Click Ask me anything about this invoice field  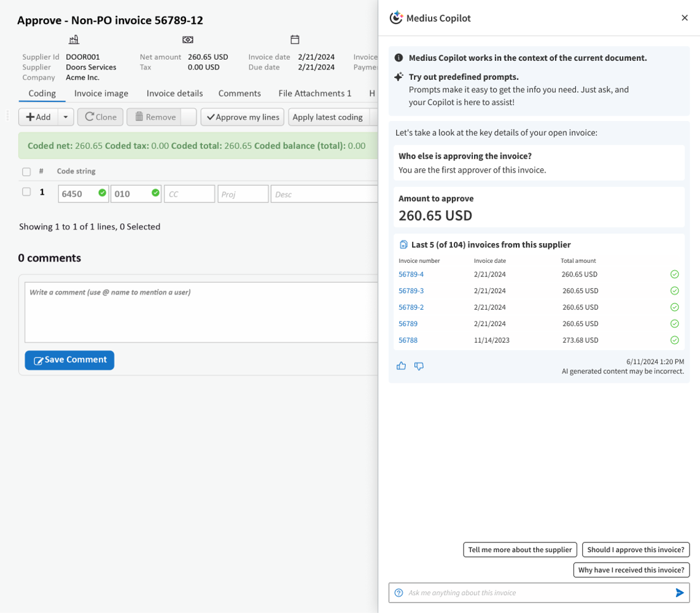tap(539, 593)
